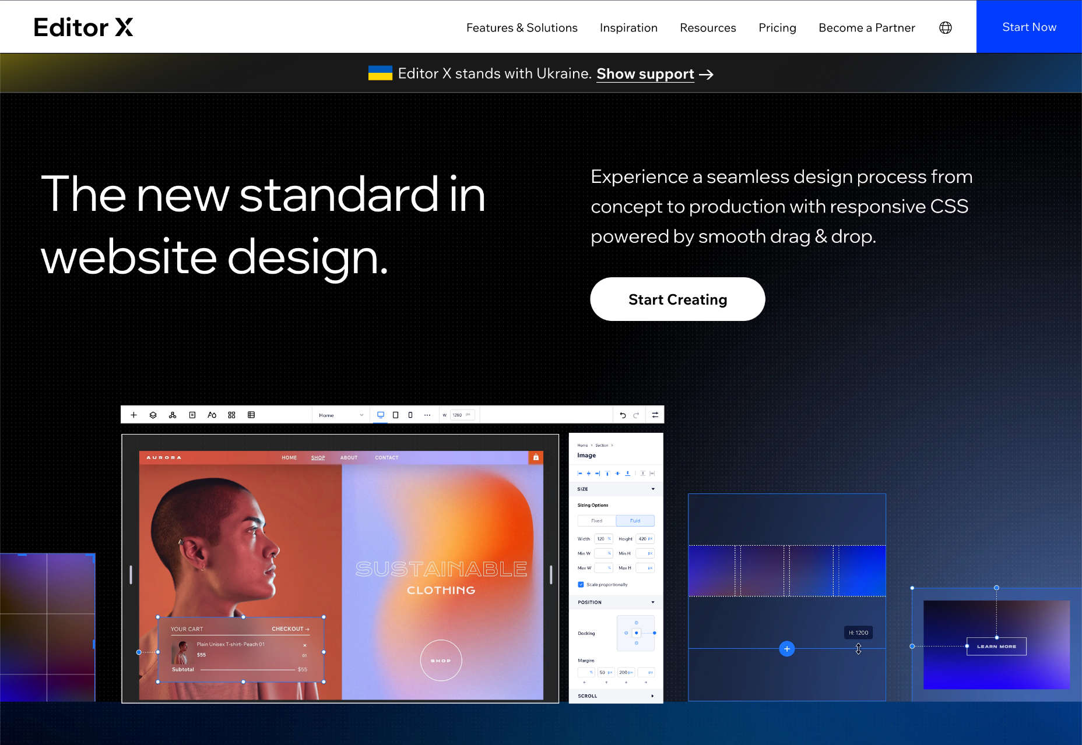The image size is (1082, 745).
Task: Click the align top icon in Image panel
Action: click(x=607, y=474)
